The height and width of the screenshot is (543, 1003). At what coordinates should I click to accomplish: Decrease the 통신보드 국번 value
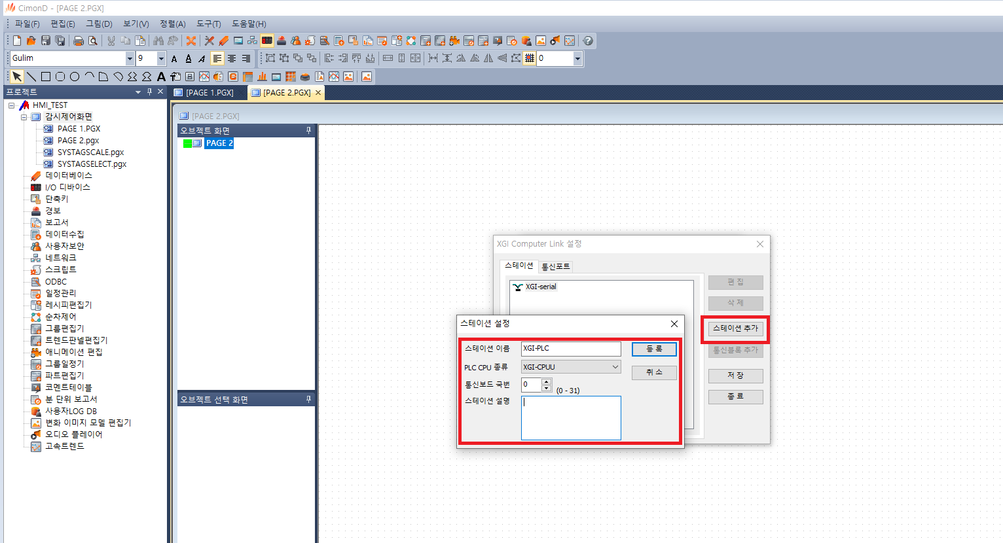pyautogui.click(x=547, y=388)
